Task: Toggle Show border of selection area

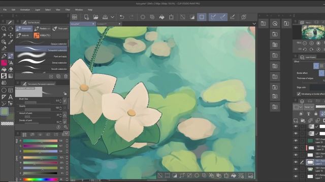Action: [x=202, y=17]
